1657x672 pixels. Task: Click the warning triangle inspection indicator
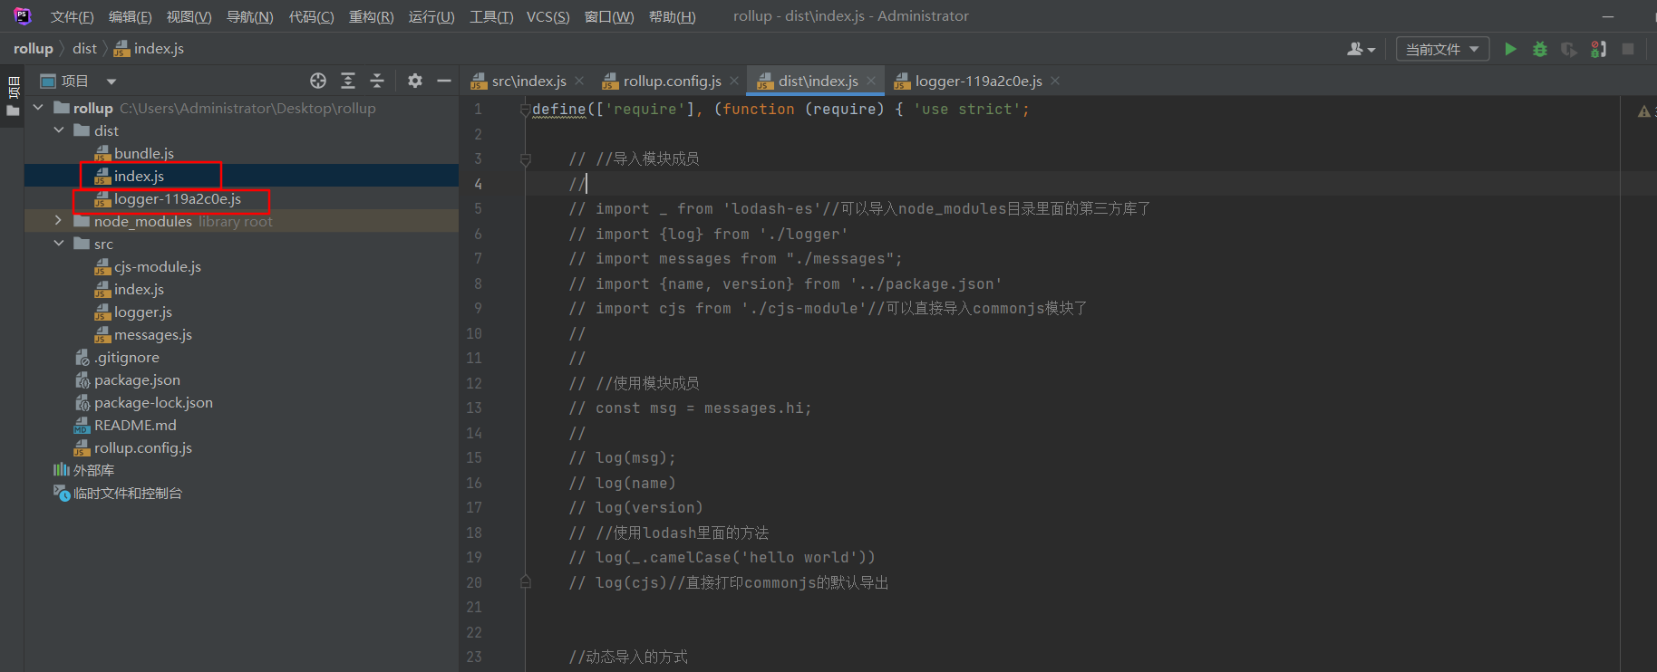pyautogui.click(x=1644, y=111)
